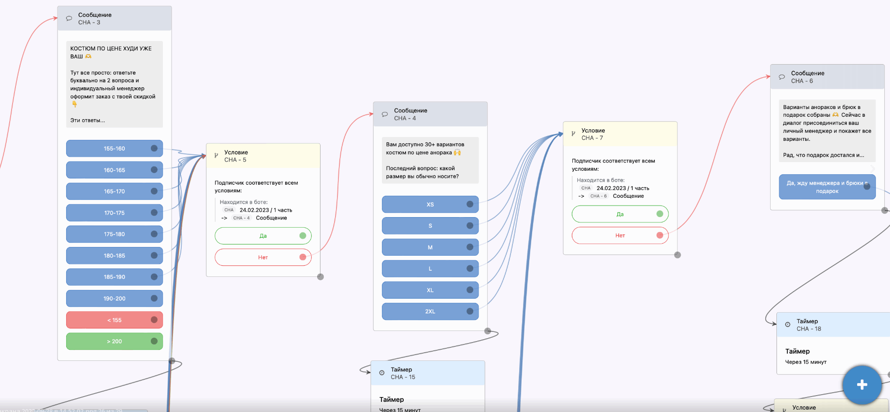890x412 pixels.
Task: Click message bubble icon of Сообщение СНА - 3
Action: point(69,18)
